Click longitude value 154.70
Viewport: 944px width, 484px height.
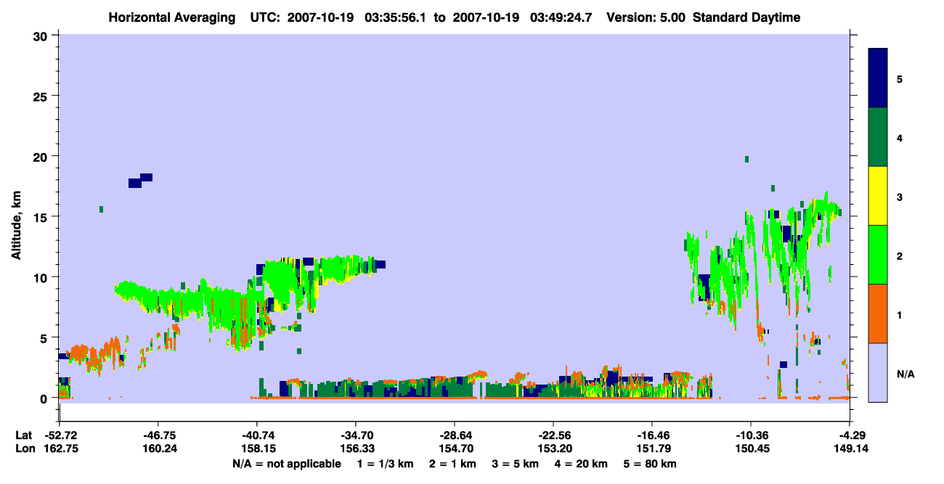pos(455,448)
